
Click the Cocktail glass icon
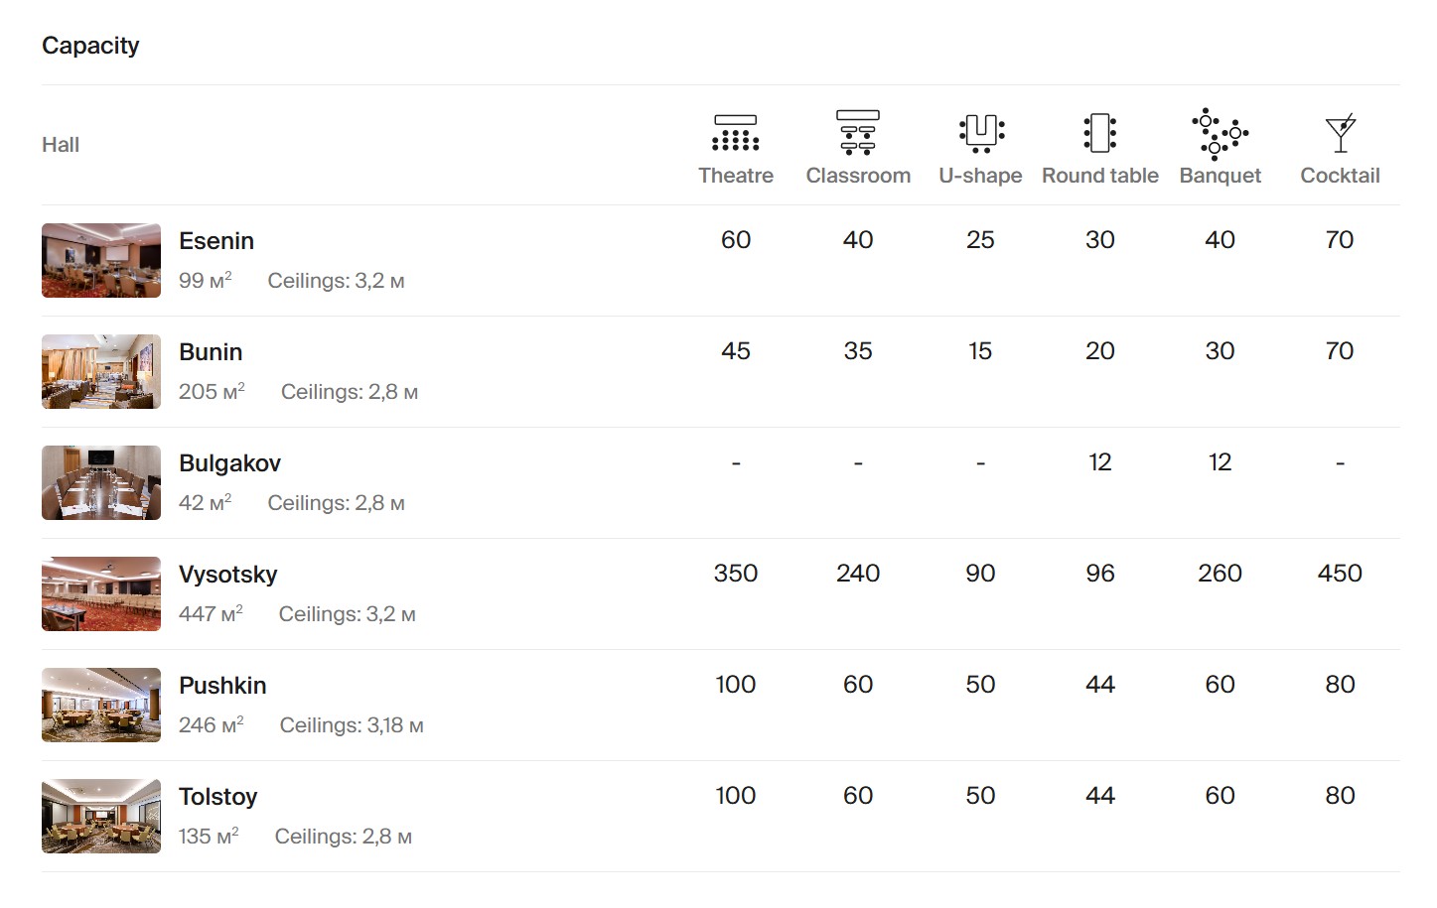point(1340,133)
